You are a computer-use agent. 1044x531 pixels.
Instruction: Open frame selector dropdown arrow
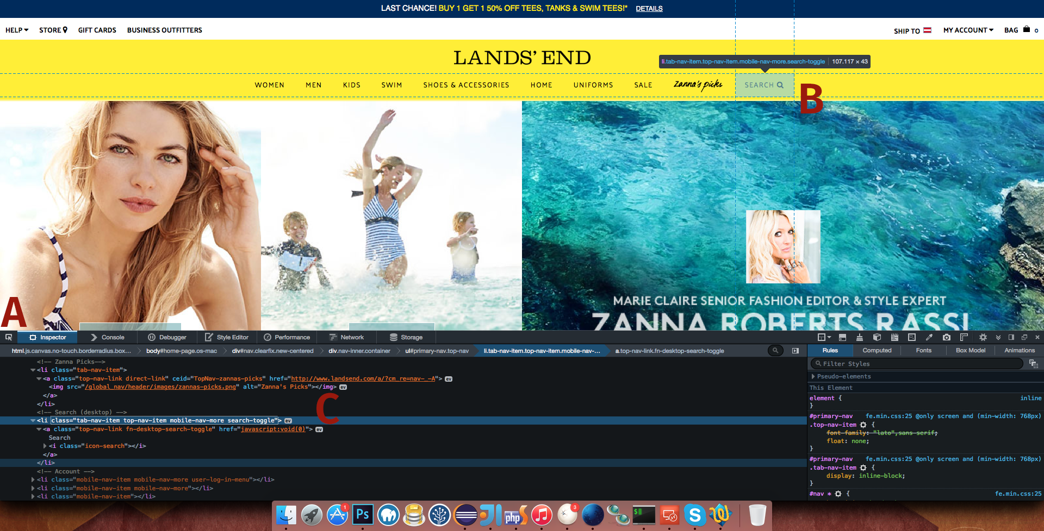point(829,337)
